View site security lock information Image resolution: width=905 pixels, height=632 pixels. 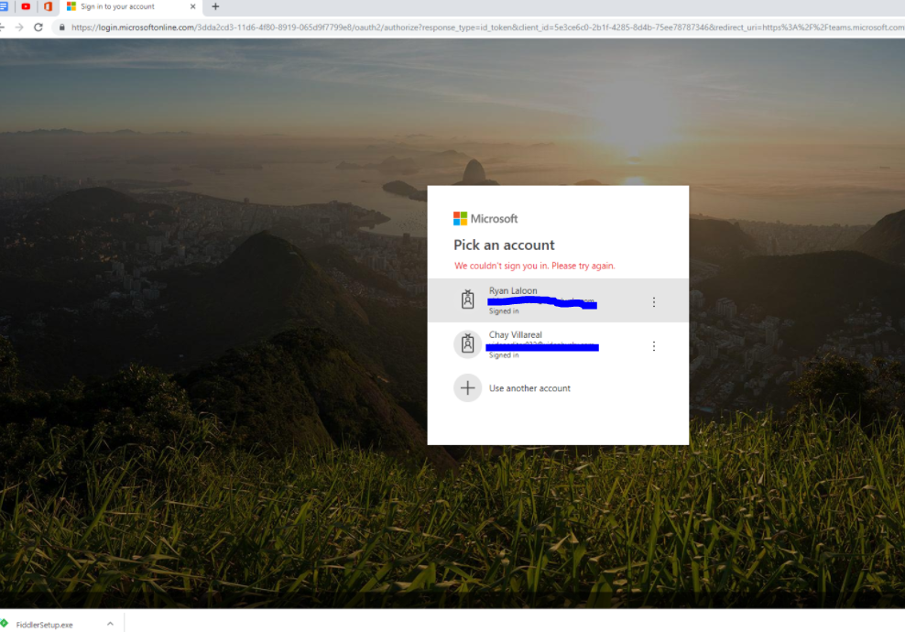coord(61,27)
